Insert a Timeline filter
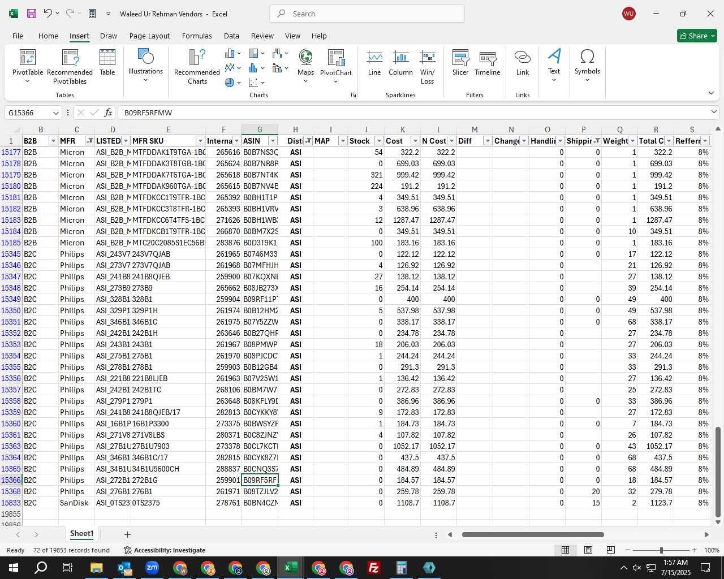Image resolution: width=724 pixels, height=579 pixels. click(488, 63)
